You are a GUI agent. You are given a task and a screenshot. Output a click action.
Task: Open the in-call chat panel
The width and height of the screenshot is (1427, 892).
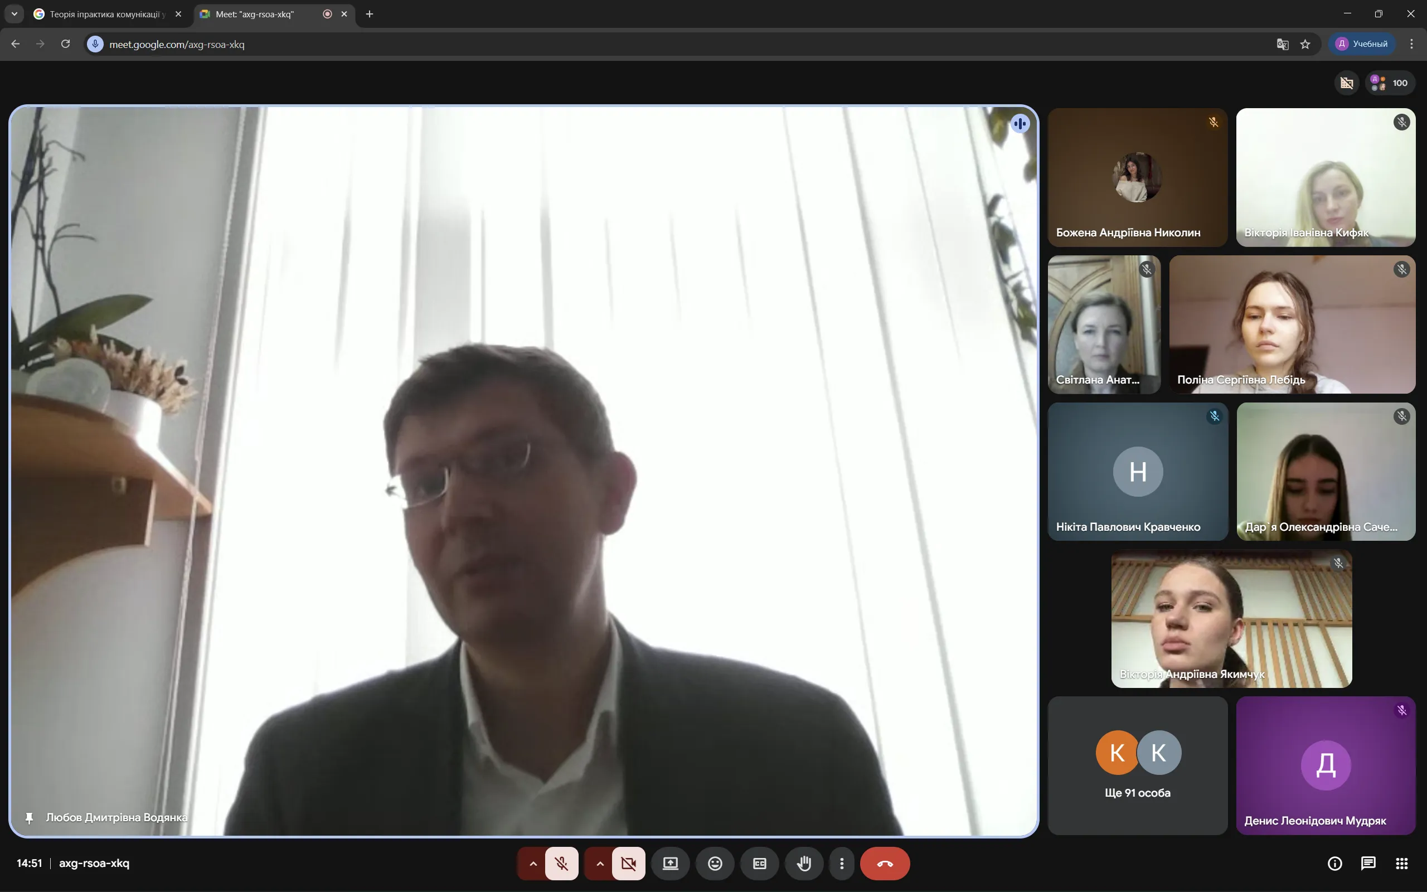pyautogui.click(x=1368, y=864)
